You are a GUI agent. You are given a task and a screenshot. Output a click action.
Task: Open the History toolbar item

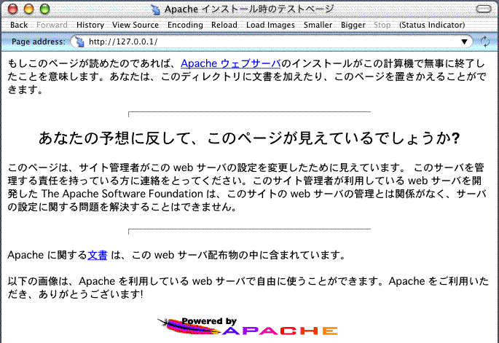(x=90, y=25)
